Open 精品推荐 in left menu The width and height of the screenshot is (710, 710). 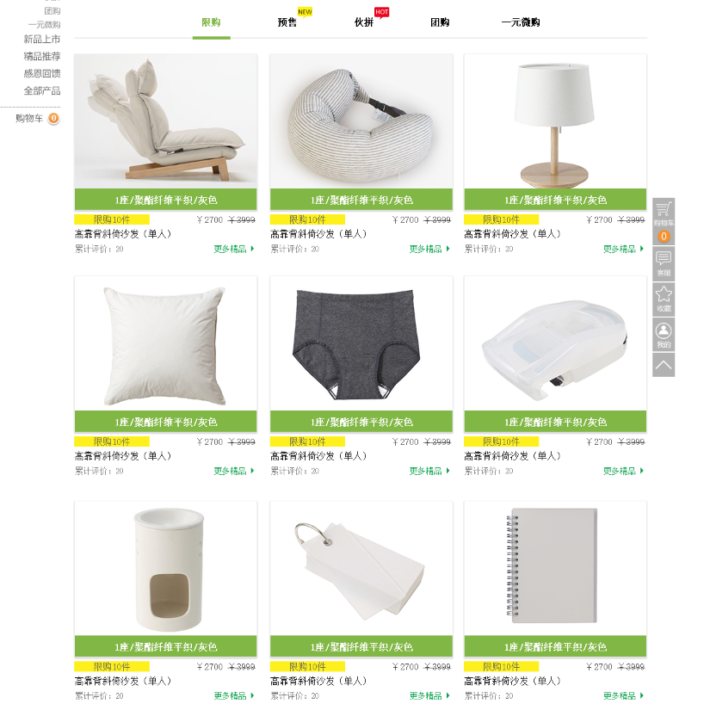(x=41, y=56)
